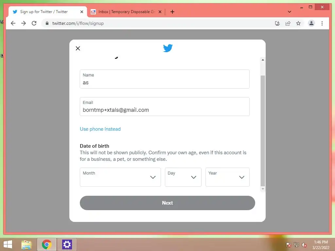This screenshot has width=335, height=251.
Task: Go back using browser back arrow
Action: point(13,23)
